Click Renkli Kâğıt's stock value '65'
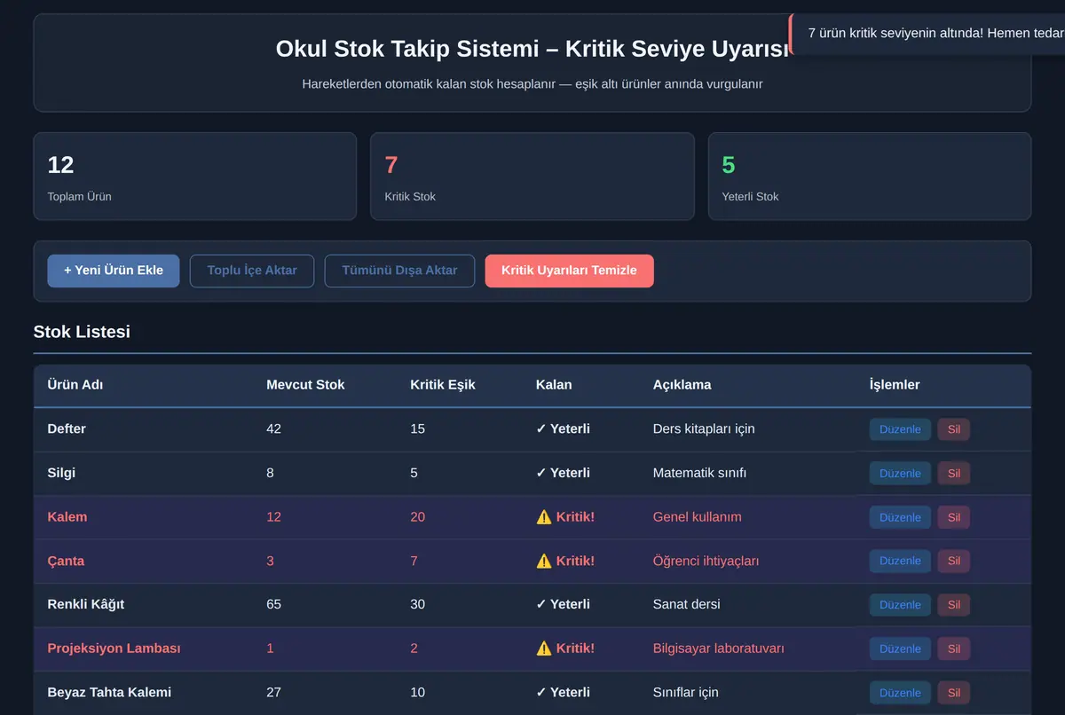The image size is (1065, 715). point(273,604)
